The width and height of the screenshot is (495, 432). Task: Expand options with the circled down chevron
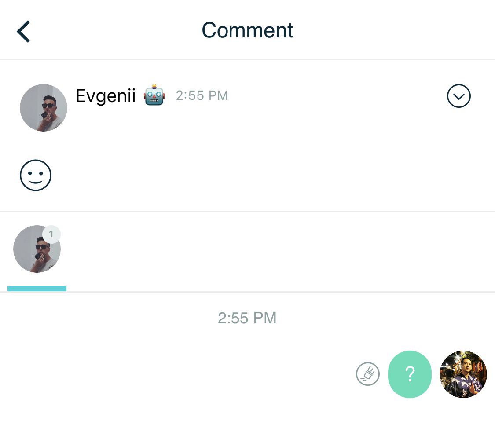(458, 96)
